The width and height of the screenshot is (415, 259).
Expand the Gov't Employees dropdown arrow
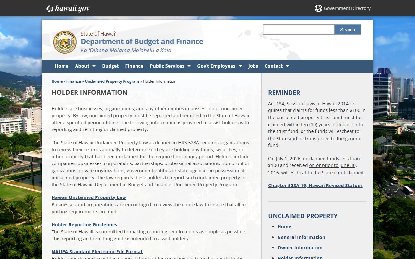240,66
